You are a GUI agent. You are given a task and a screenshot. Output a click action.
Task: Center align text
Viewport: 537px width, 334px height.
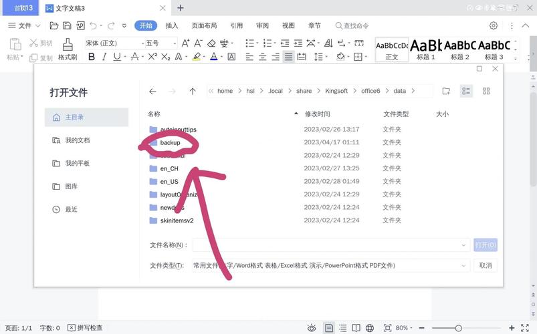[x=262, y=57]
